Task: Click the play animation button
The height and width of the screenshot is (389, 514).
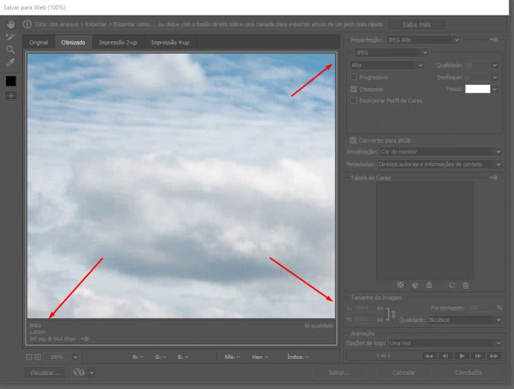Action: click(x=462, y=356)
